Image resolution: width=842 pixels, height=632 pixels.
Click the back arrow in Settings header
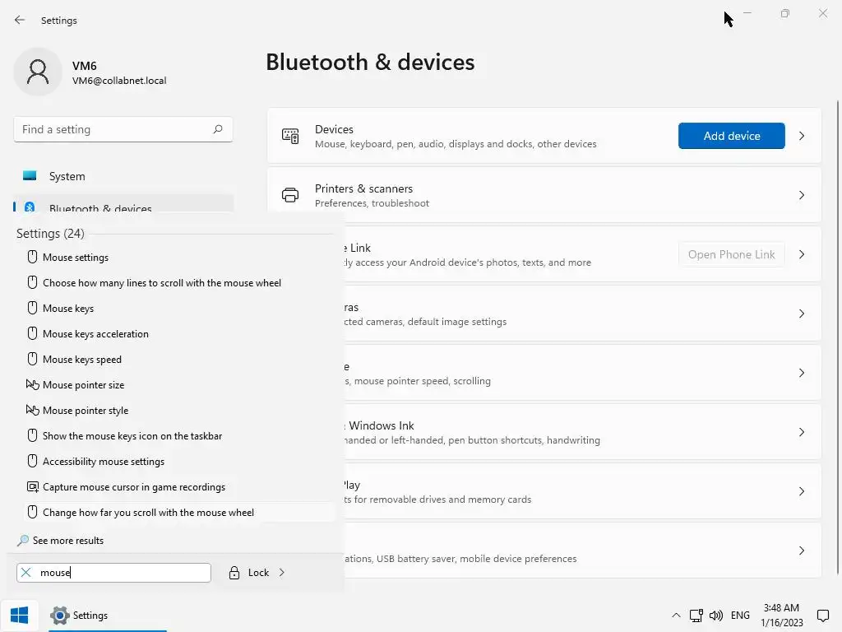[20, 20]
